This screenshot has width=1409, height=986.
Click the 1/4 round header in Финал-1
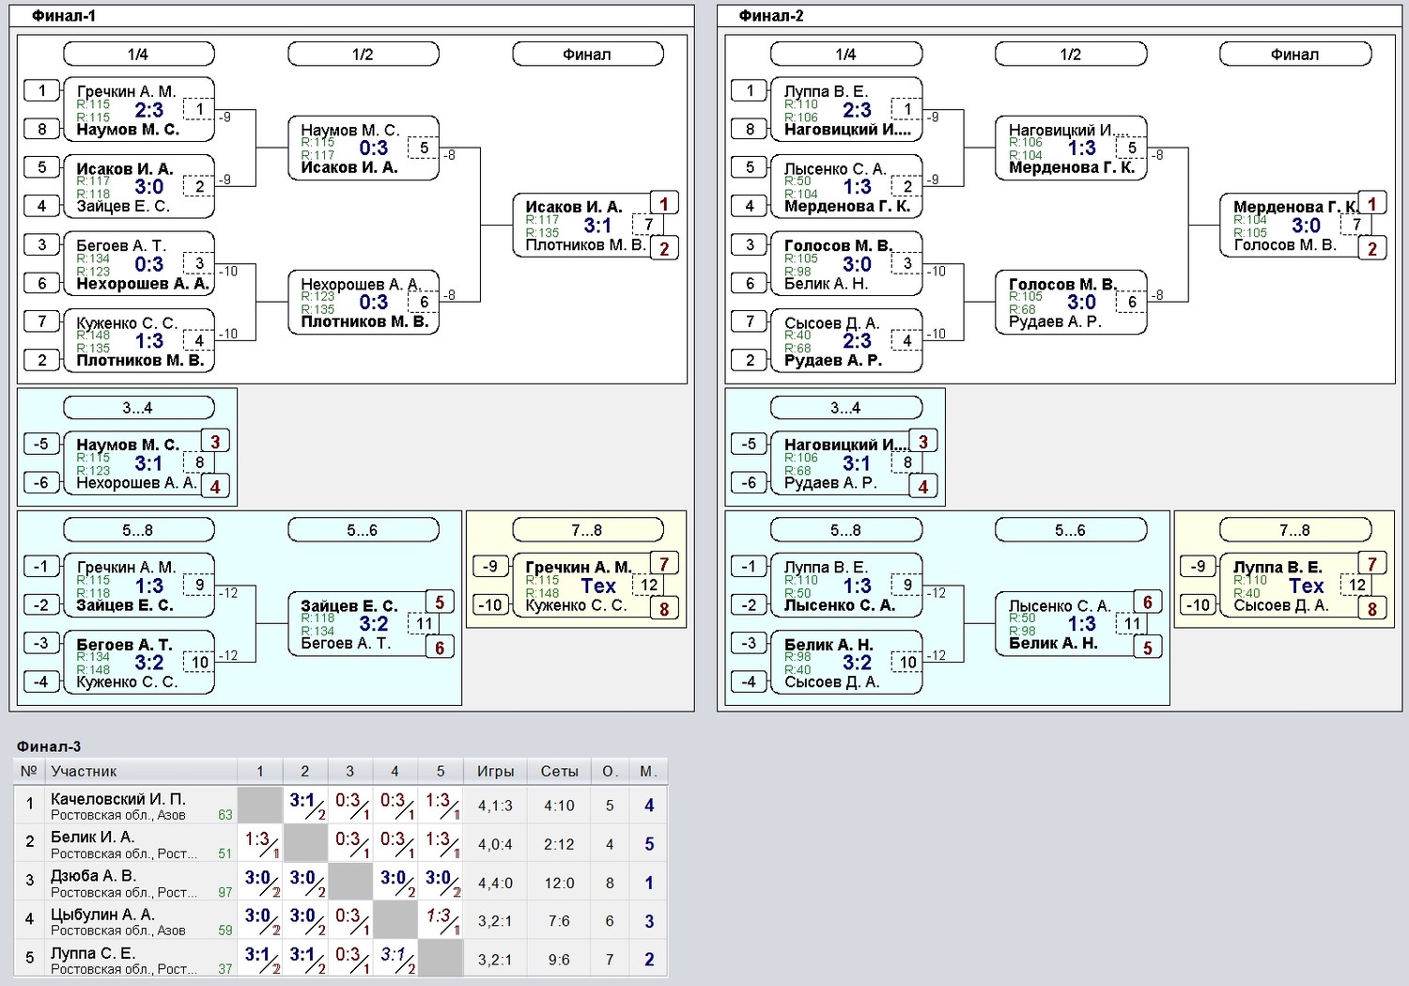click(x=138, y=55)
